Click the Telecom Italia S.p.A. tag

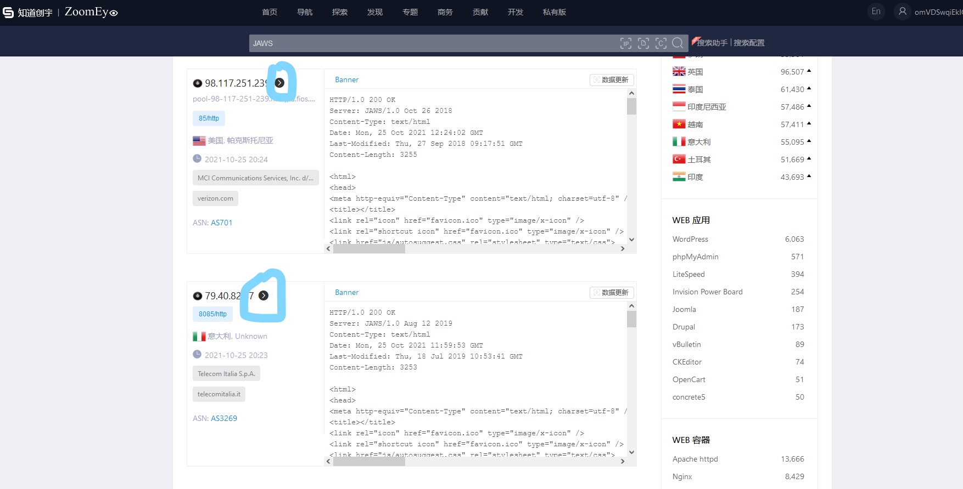(x=226, y=374)
